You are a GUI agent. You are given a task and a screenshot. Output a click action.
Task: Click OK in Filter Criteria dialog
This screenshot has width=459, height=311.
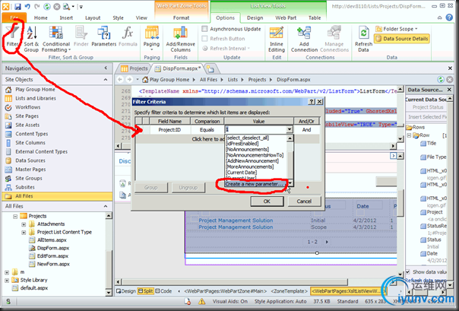[x=267, y=202]
